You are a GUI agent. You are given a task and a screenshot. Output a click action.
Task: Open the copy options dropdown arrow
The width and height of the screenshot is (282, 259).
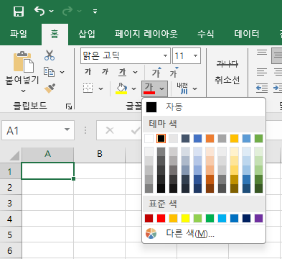tap(62, 72)
